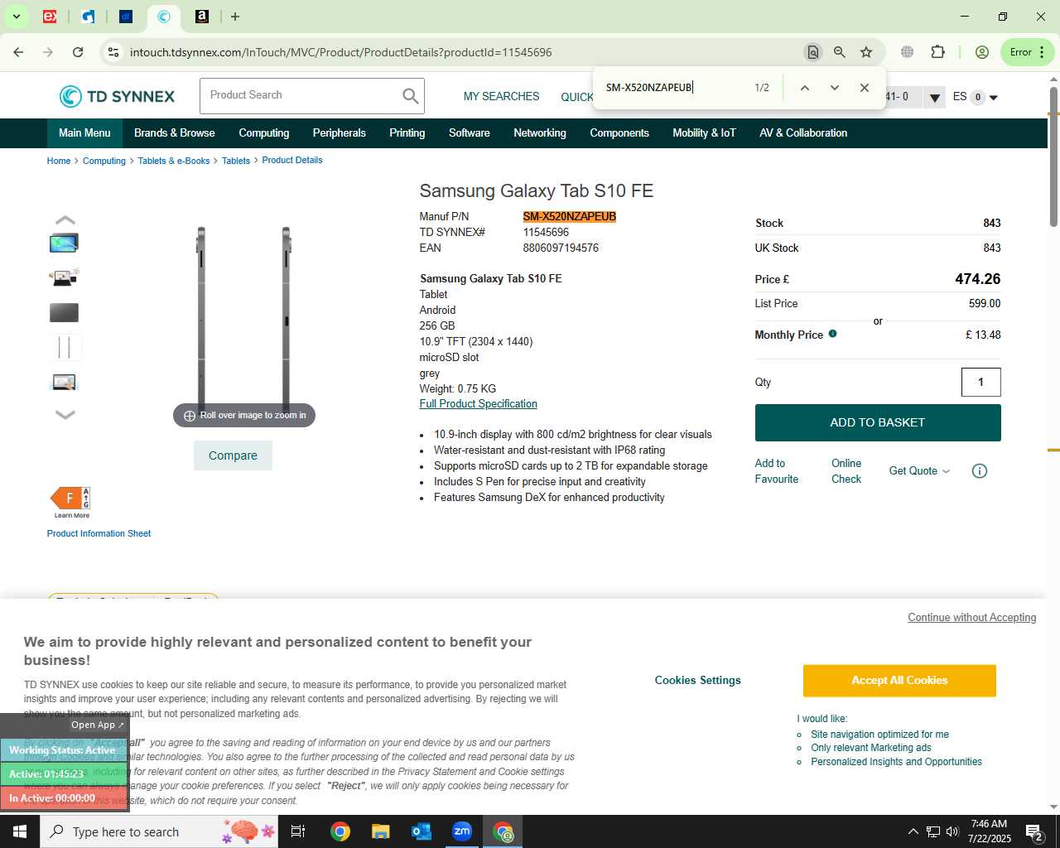Click the Windows Start button
The height and width of the screenshot is (848, 1060).
(x=20, y=831)
